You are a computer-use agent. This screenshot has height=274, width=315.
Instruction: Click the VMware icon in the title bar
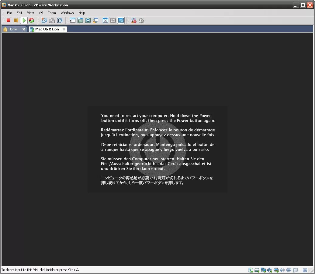pyautogui.click(x=4, y=5)
